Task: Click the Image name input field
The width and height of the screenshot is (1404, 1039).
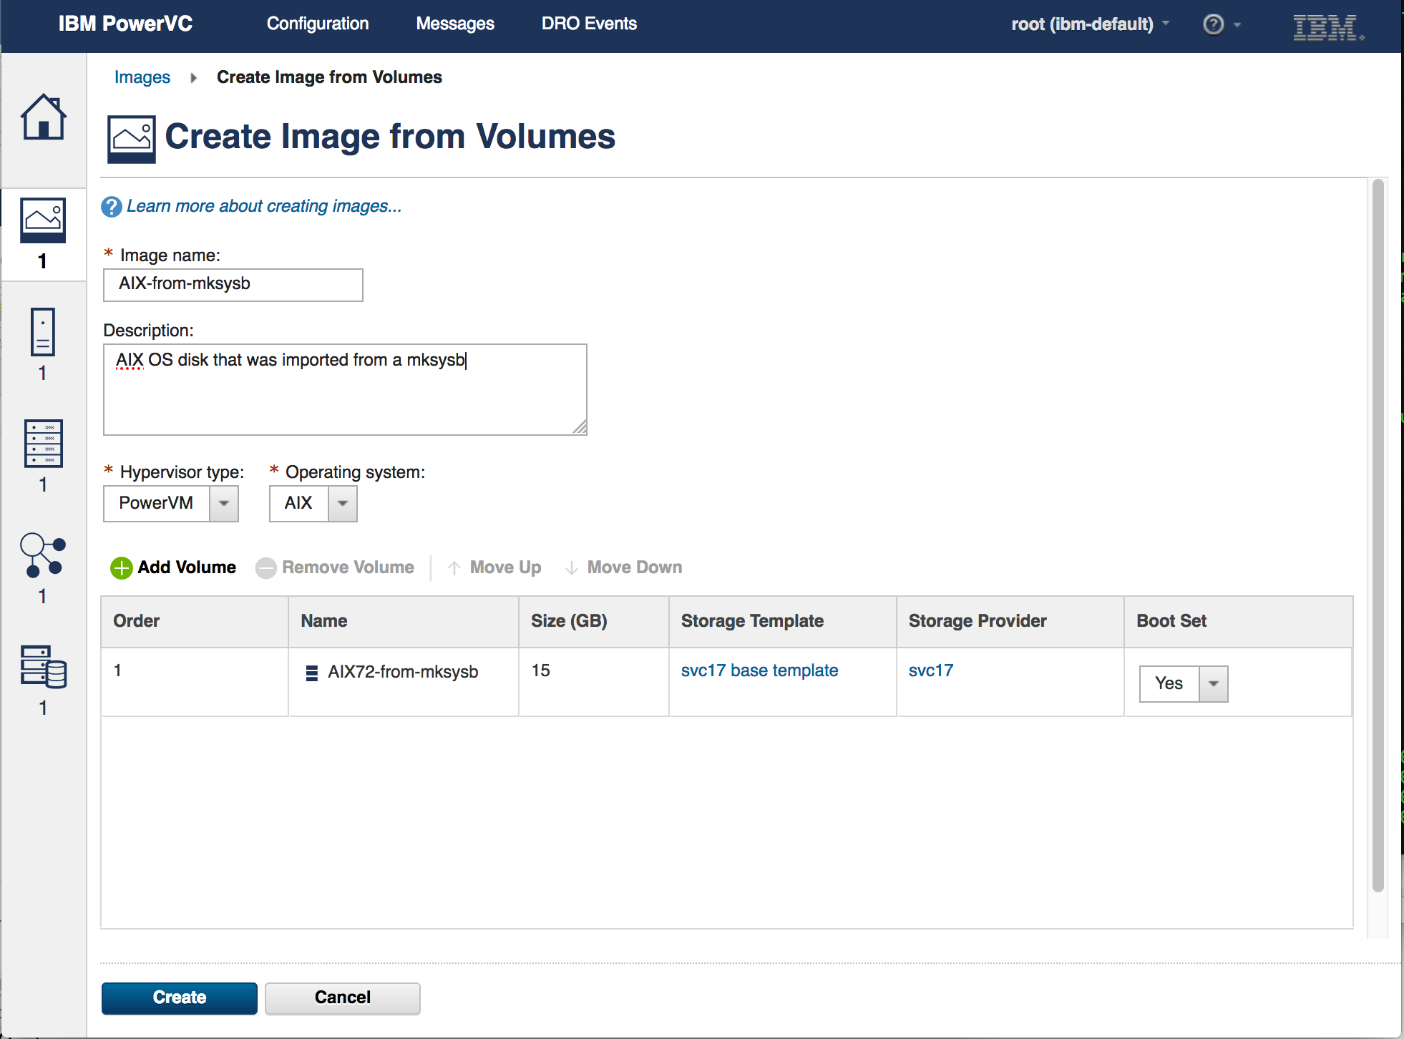Action: pyautogui.click(x=233, y=285)
